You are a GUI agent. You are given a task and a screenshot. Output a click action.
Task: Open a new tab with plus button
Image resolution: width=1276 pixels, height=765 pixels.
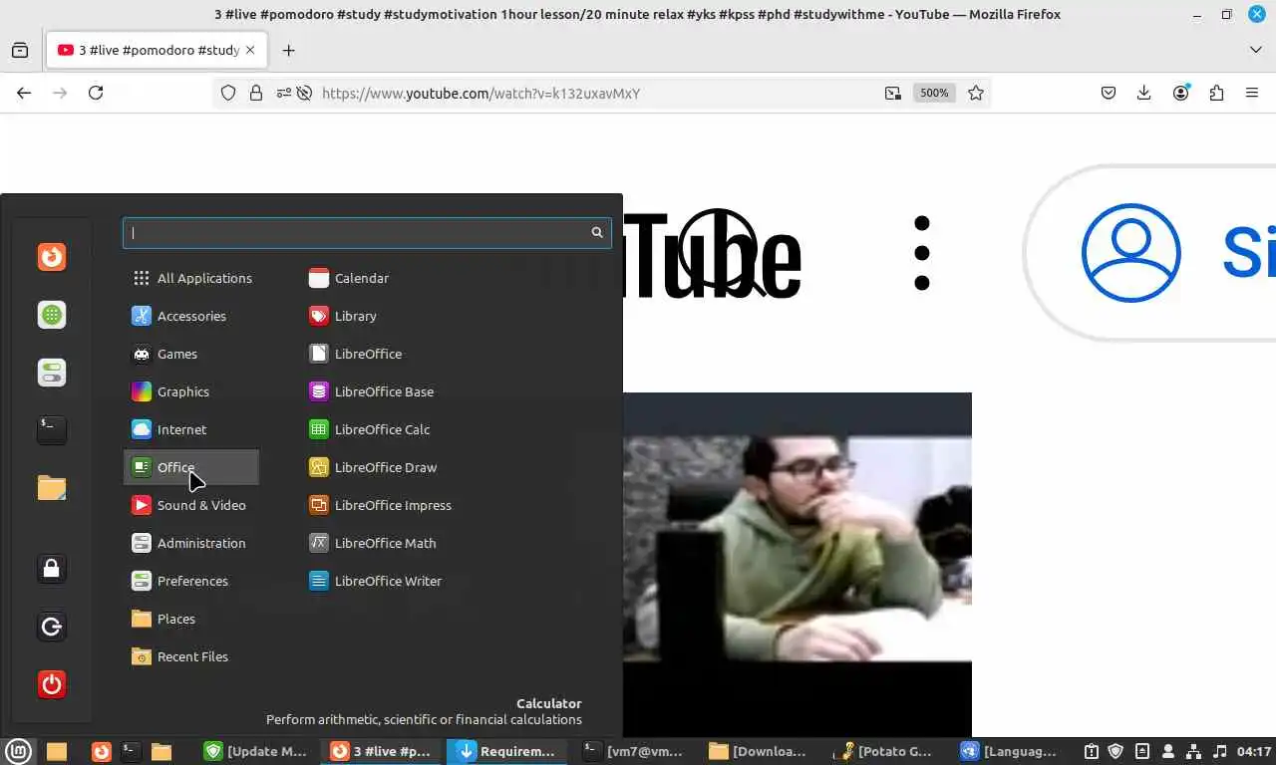(x=288, y=50)
